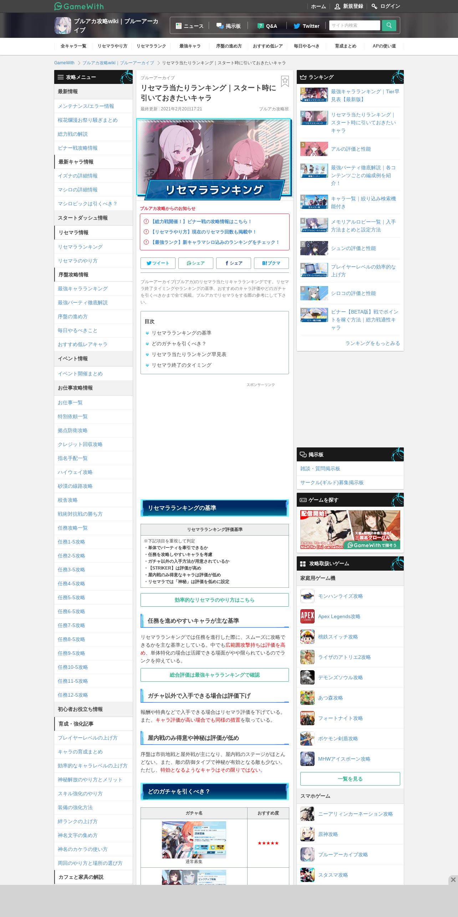Viewport: 458px width, 917px height.
Task: Open モンハンライズ攻略 game icon
Action: (x=307, y=596)
